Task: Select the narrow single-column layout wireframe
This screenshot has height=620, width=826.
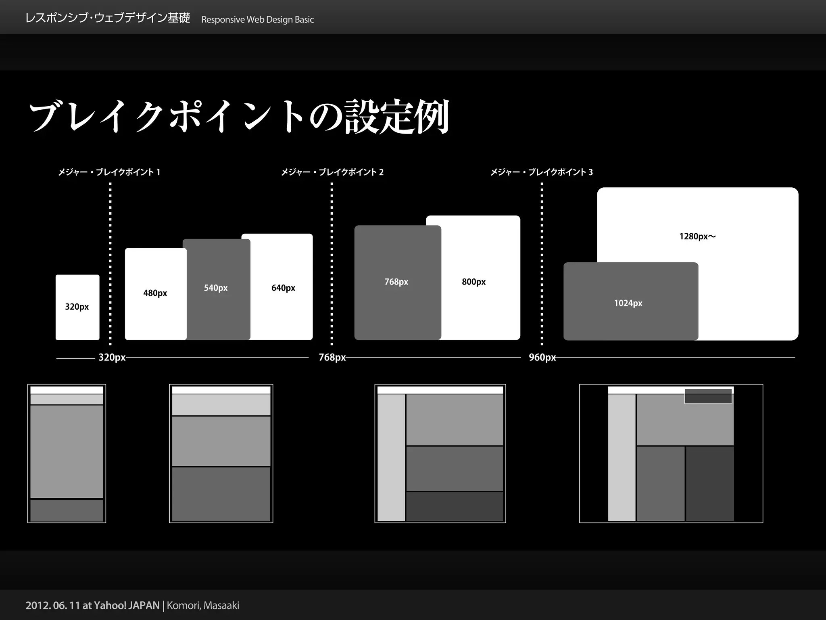Action: coord(67,454)
